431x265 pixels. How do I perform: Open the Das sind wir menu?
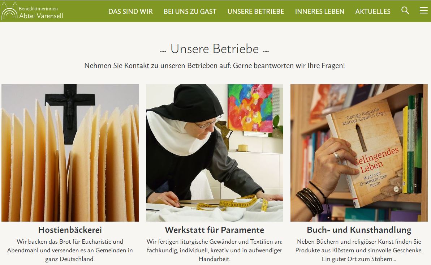tap(130, 11)
